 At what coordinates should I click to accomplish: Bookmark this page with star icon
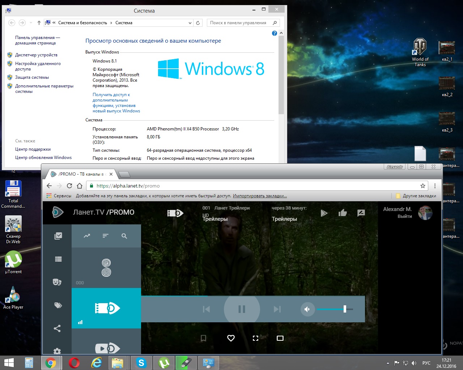422,186
